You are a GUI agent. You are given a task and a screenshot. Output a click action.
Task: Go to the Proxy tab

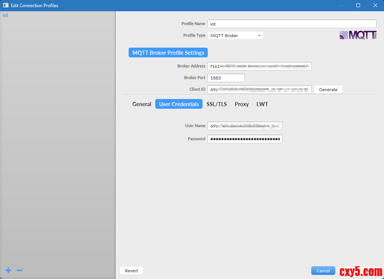242,104
